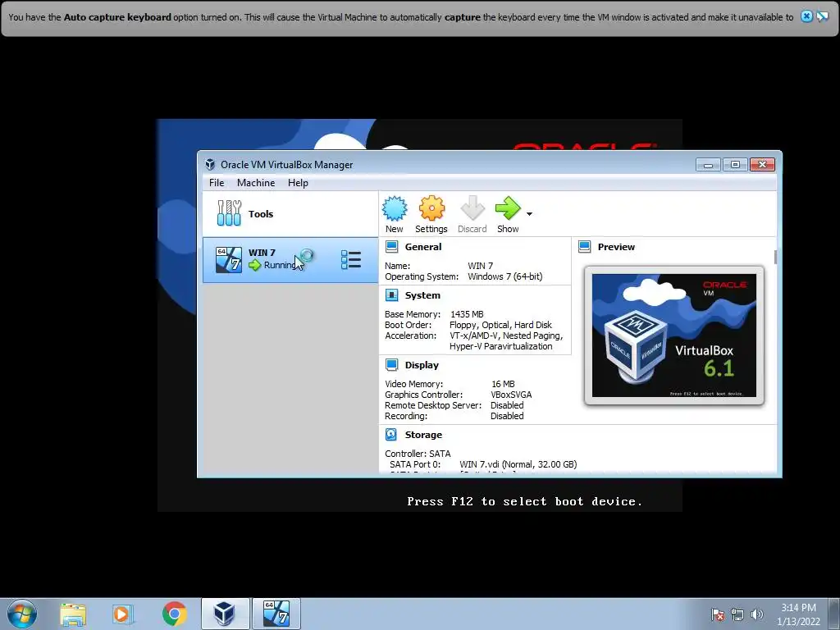
Task: Click the WIN 7 64-bit OS icon
Action: (229, 260)
